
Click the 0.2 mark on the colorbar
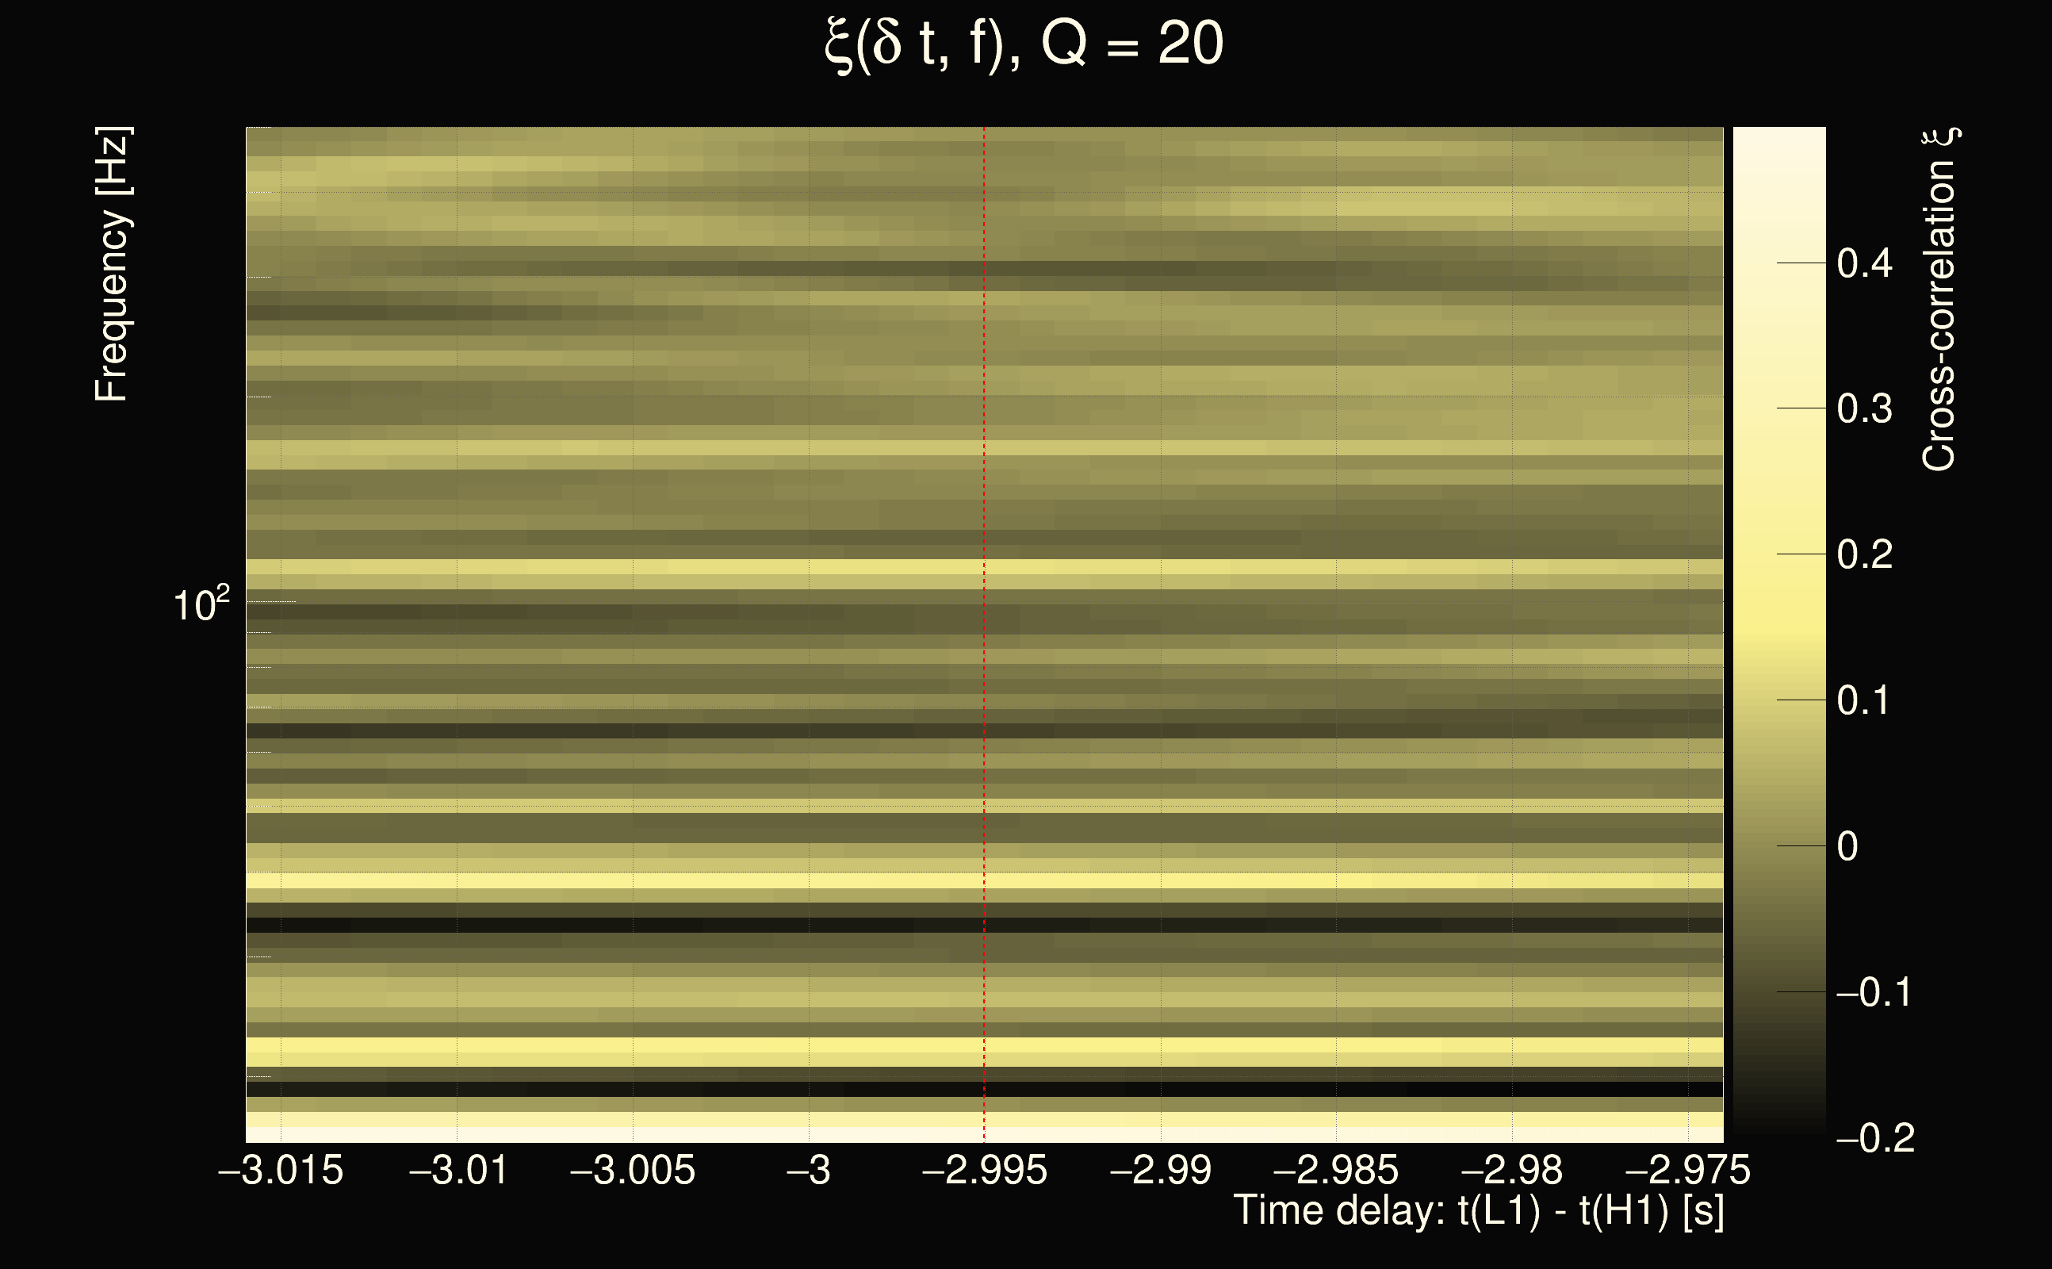(x=1864, y=554)
